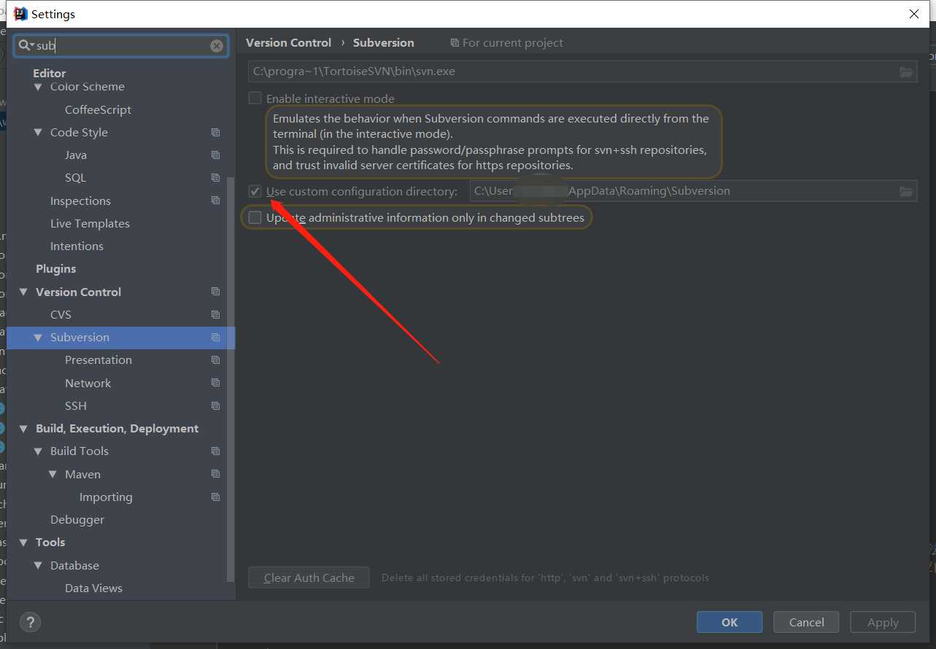Click the project-level icon beside Presentation

(x=215, y=360)
